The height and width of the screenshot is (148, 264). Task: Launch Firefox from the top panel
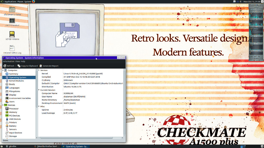pos(33,2)
